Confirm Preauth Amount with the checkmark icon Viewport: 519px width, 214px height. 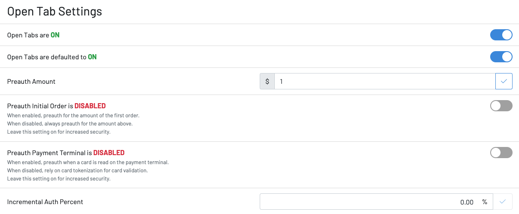coord(504,81)
